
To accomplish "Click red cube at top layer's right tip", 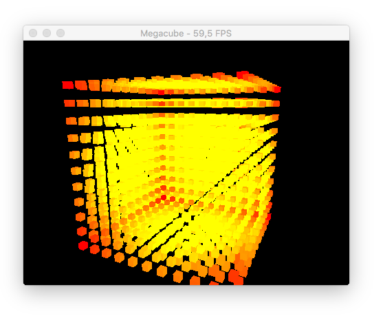I will [277, 90].
